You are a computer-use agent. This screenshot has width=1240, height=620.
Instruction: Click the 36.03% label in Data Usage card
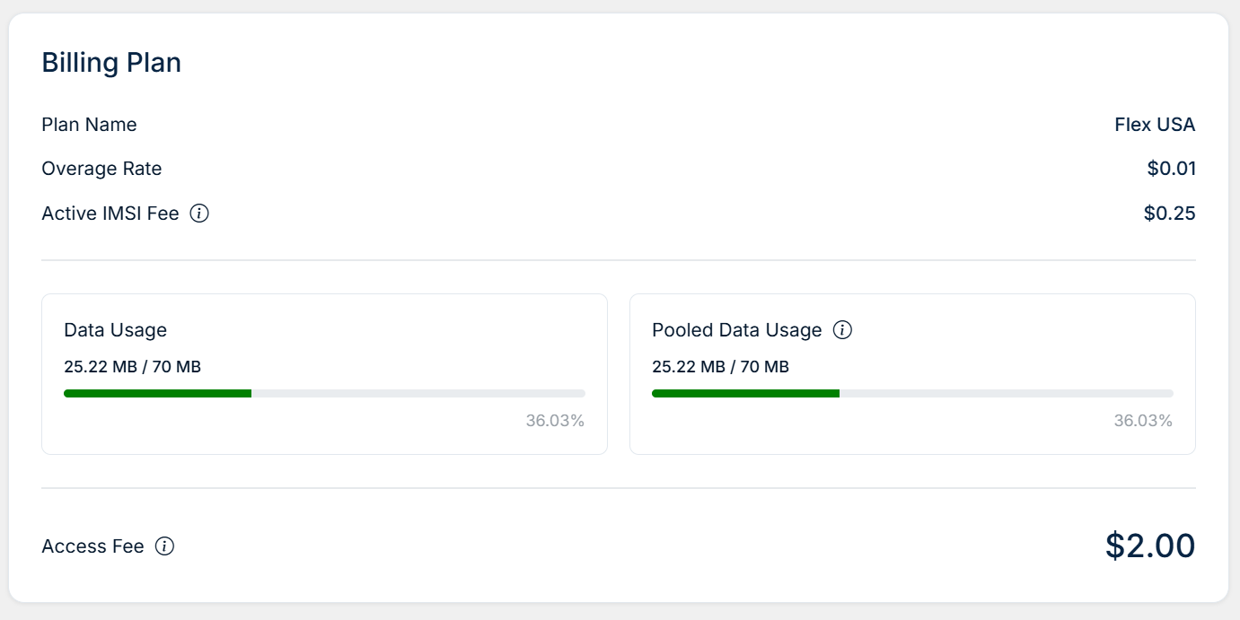click(555, 421)
